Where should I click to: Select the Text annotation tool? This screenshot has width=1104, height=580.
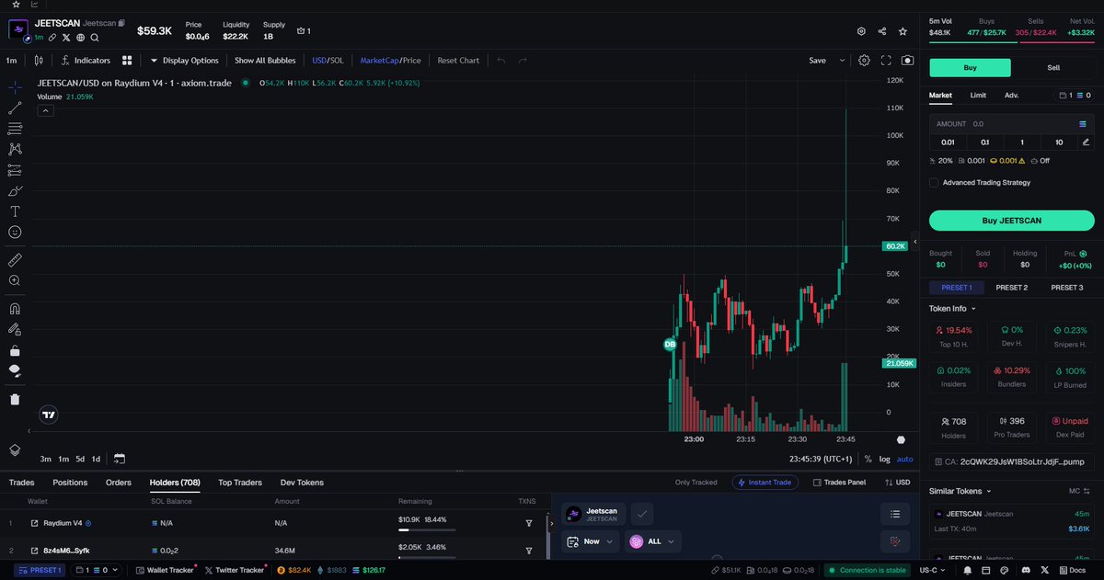pos(15,211)
